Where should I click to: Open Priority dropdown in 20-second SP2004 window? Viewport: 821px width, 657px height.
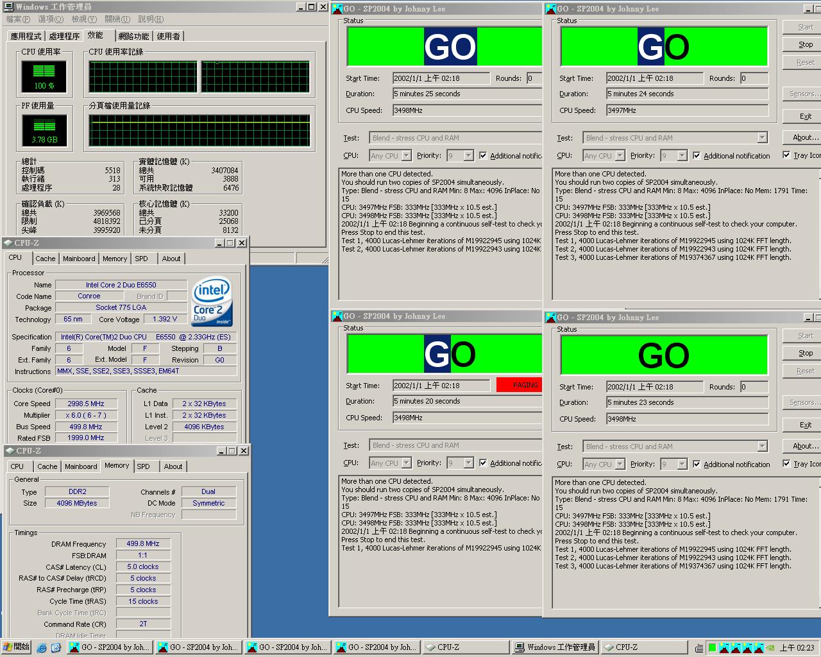[468, 463]
